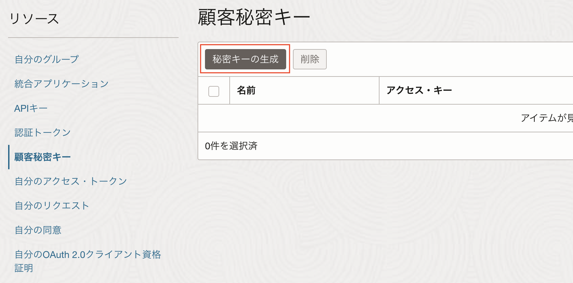This screenshot has height=283, width=573.
Task: Open 統合アプリケーション from the resource menu
Action: (x=61, y=84)
